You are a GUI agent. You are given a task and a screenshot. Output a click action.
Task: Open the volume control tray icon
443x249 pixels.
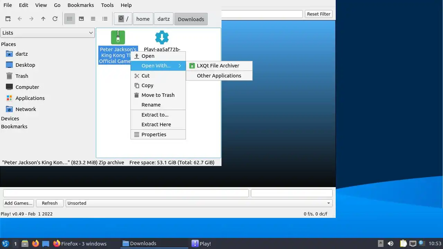tap(390, 243)
